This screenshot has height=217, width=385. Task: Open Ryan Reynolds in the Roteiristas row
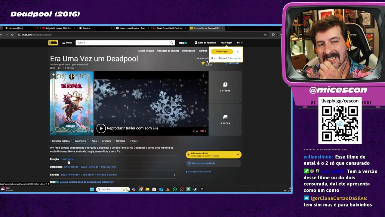tap(90, 167)
